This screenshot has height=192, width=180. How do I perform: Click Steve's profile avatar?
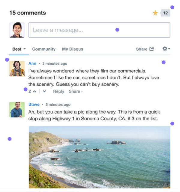pyautogui.click(x=17, y=110)
